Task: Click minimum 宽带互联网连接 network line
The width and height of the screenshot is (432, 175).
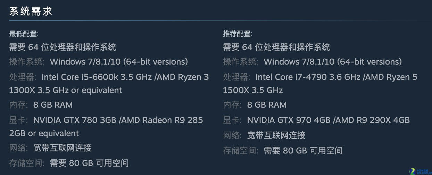Action: coord(50,148)
